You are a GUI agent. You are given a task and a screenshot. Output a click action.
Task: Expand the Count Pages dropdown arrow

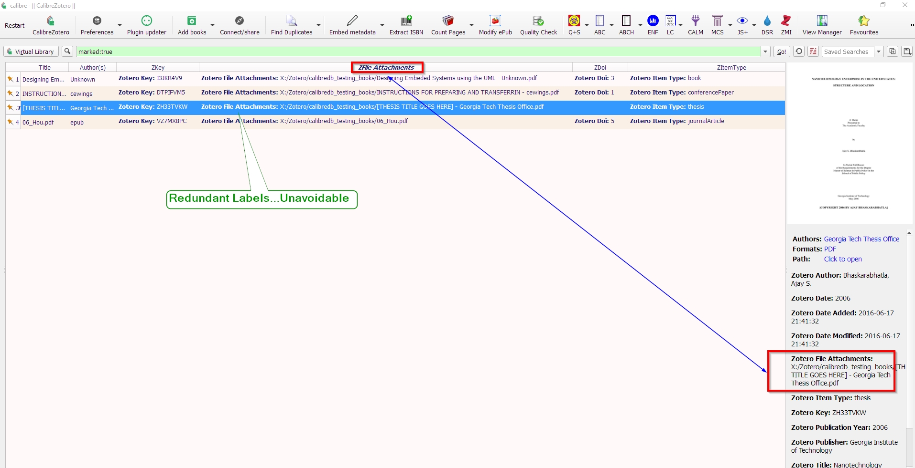(471, 25)
